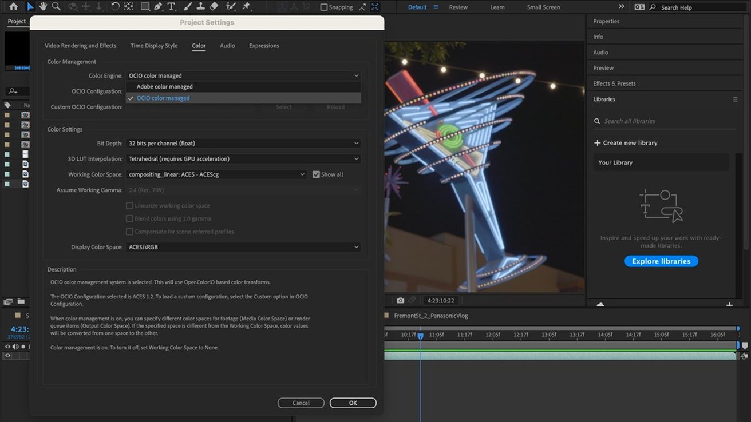Viewport: 751px width, 422px height.
Task: Open the Effects & Presets panel
Action: 614,83
